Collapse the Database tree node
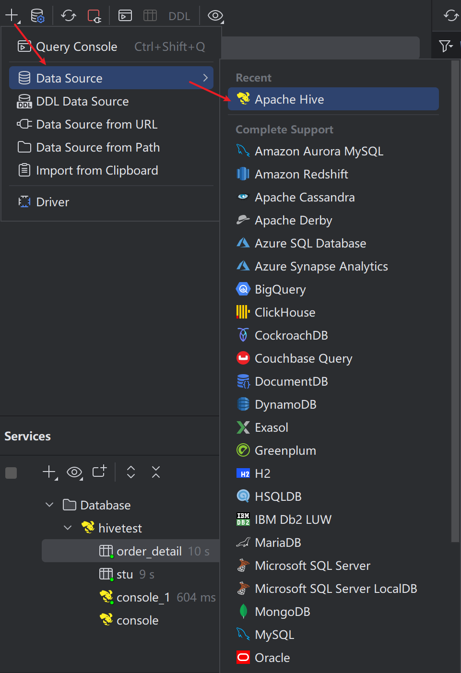461x673 pixels. coord(49,505)
